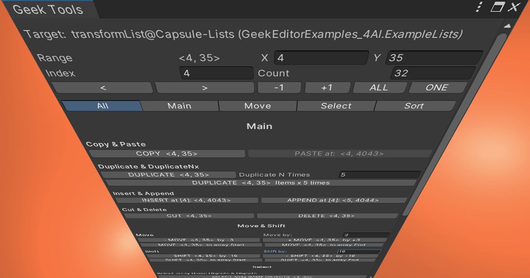Click the 'Main' section title
530x278 pixels.
tap(259, 126)
